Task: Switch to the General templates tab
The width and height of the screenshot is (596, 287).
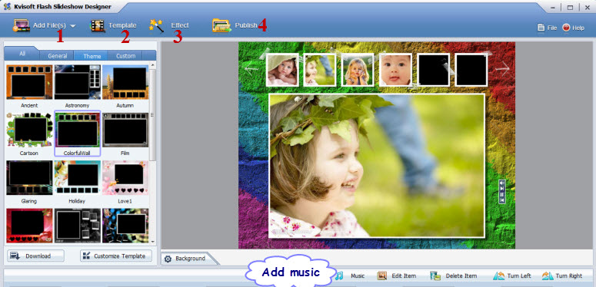Action: [x=58, y=56]
